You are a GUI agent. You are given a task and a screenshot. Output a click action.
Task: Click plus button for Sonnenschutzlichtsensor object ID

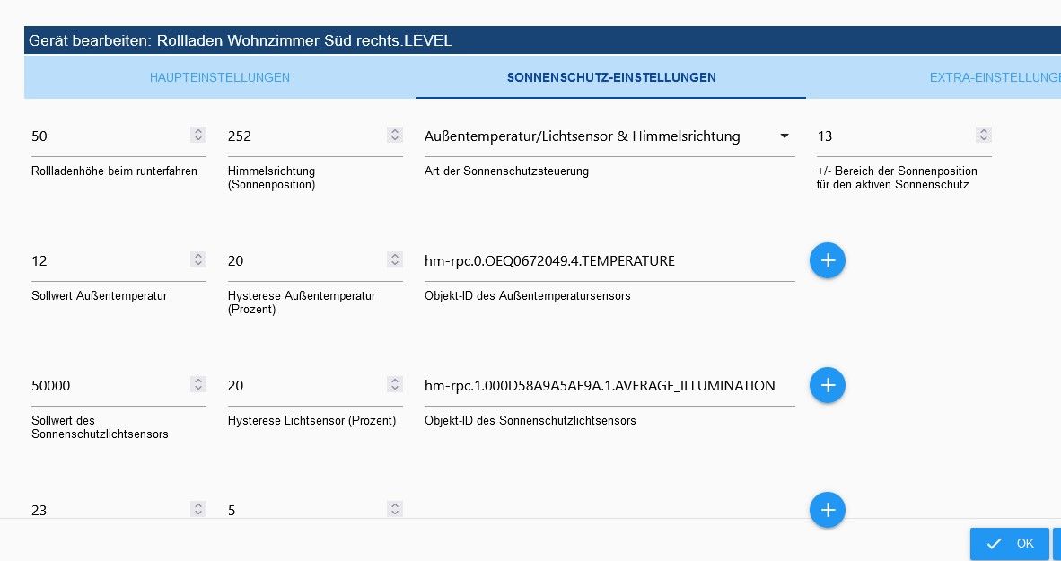point(828,385)
